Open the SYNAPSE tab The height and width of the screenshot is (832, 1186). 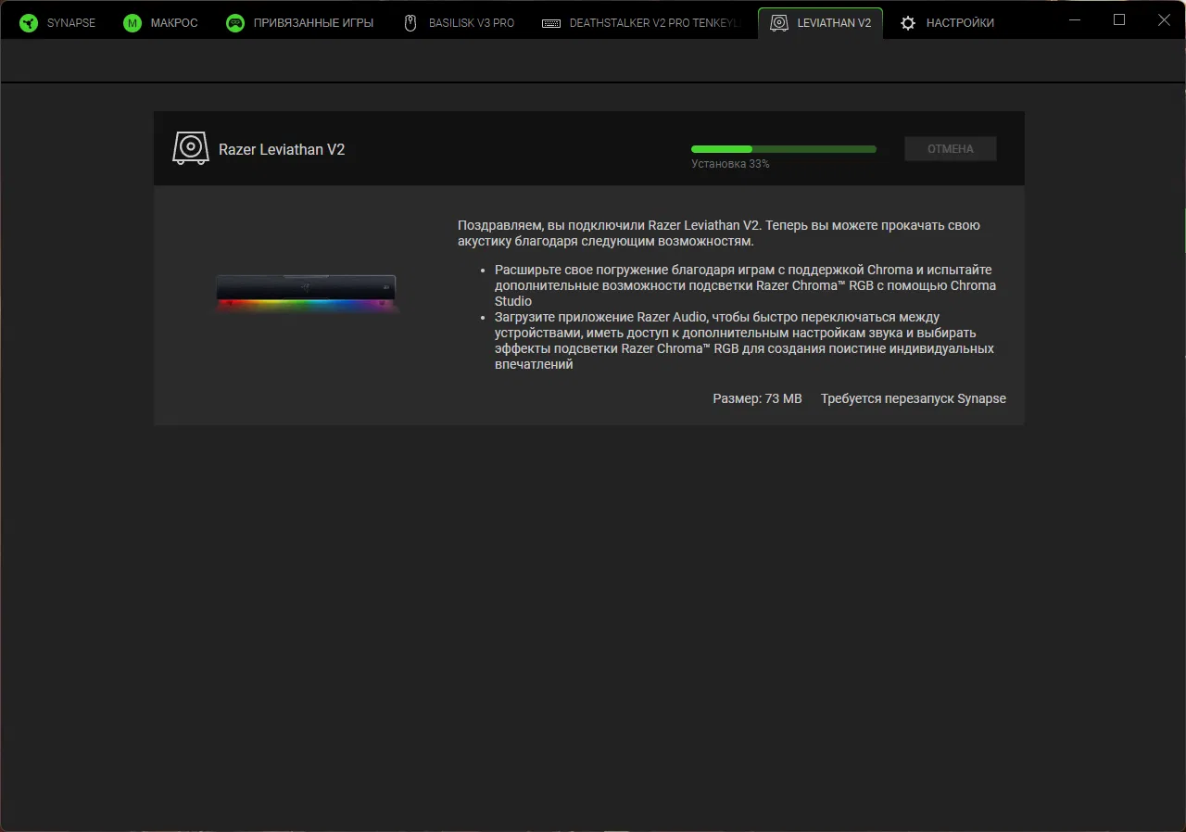coord(57,23)
